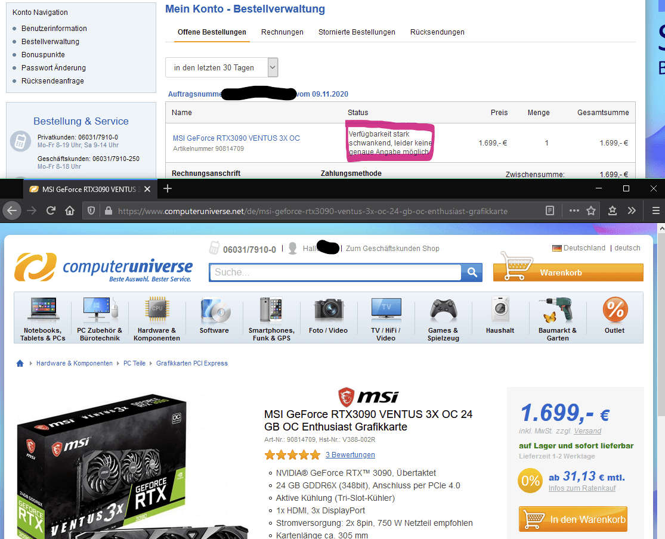Click the search magnifier button
Image resolution: width=665 pixels, height=539 pixels.
[472, 272]
